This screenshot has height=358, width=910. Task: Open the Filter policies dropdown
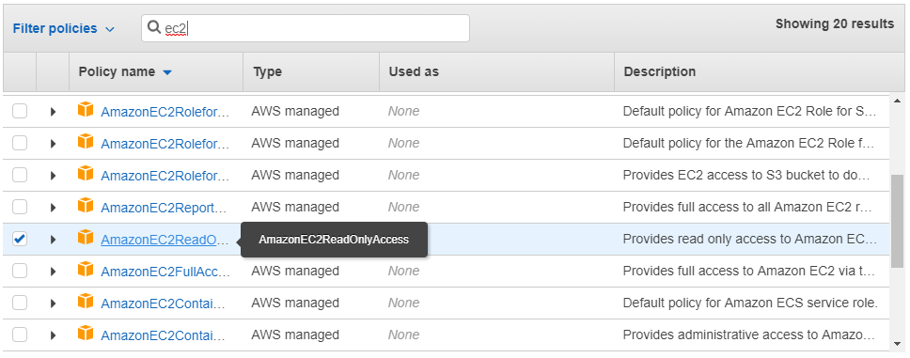pyautogui.click(x=64, y=28)
